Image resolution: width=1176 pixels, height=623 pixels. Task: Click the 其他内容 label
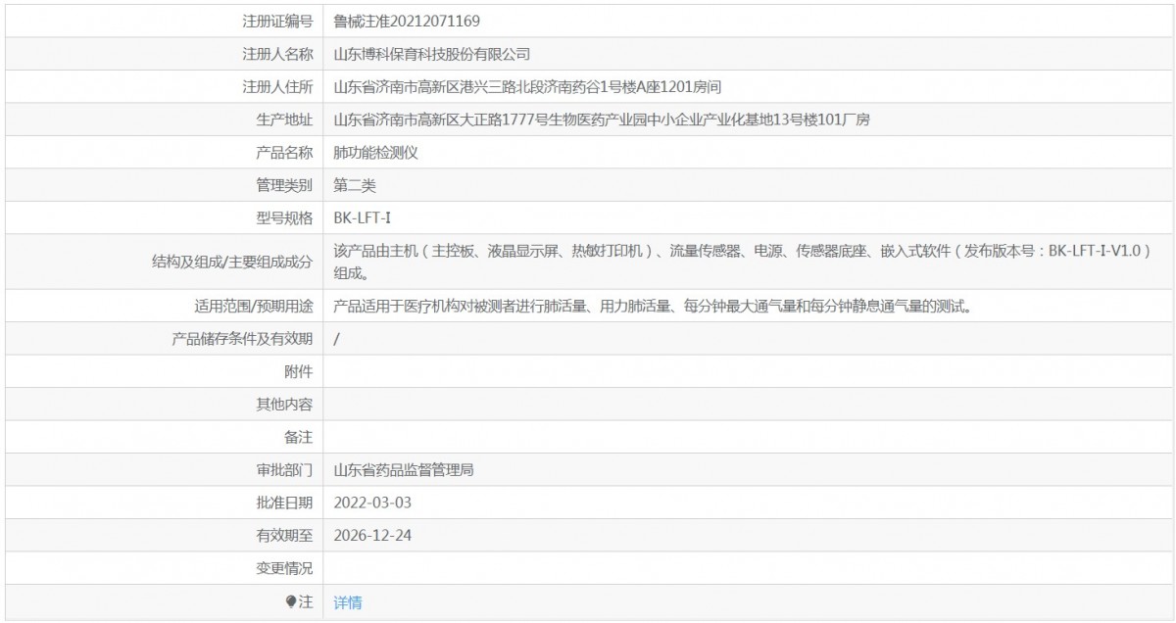[284, 404]
